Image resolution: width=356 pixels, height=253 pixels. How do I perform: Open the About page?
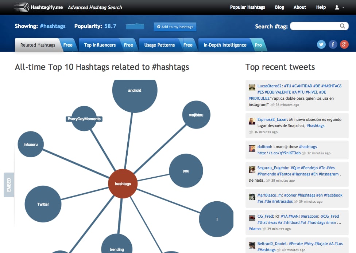click(300, 7)
